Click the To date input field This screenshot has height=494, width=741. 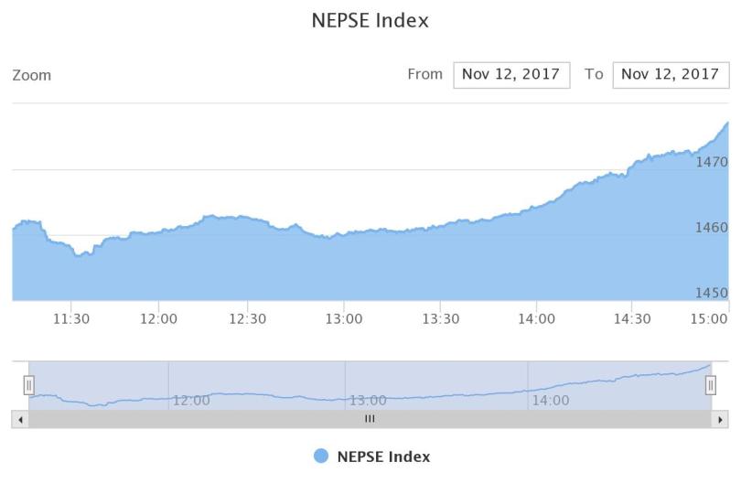click(x=671, y=75)
